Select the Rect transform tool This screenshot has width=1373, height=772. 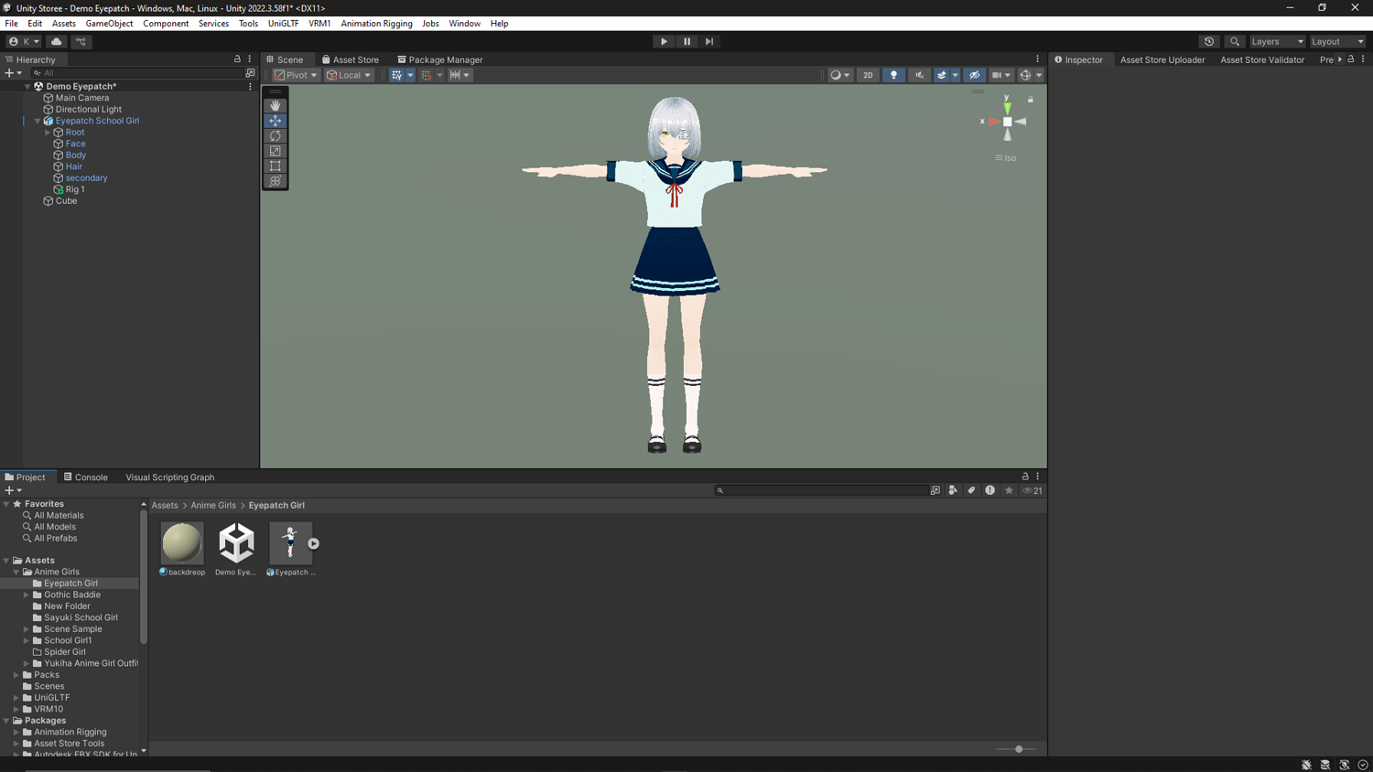[276, 166]
